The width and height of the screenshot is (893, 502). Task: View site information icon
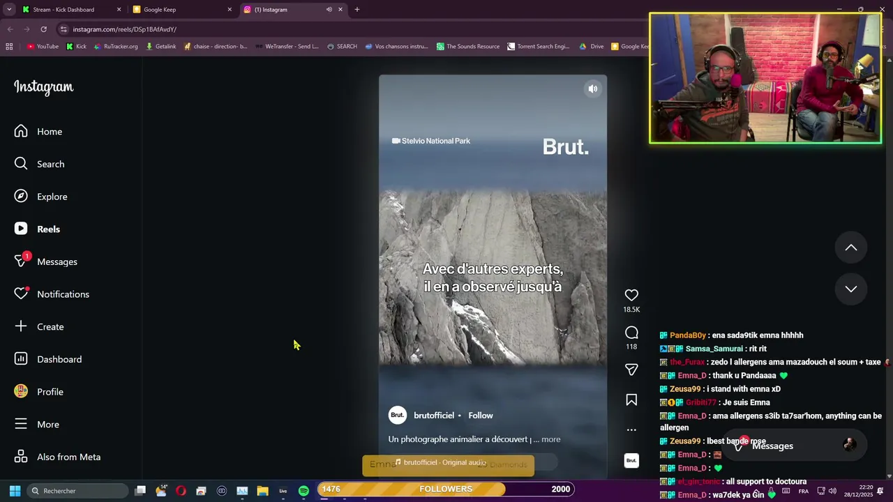[x=63, y=29]
